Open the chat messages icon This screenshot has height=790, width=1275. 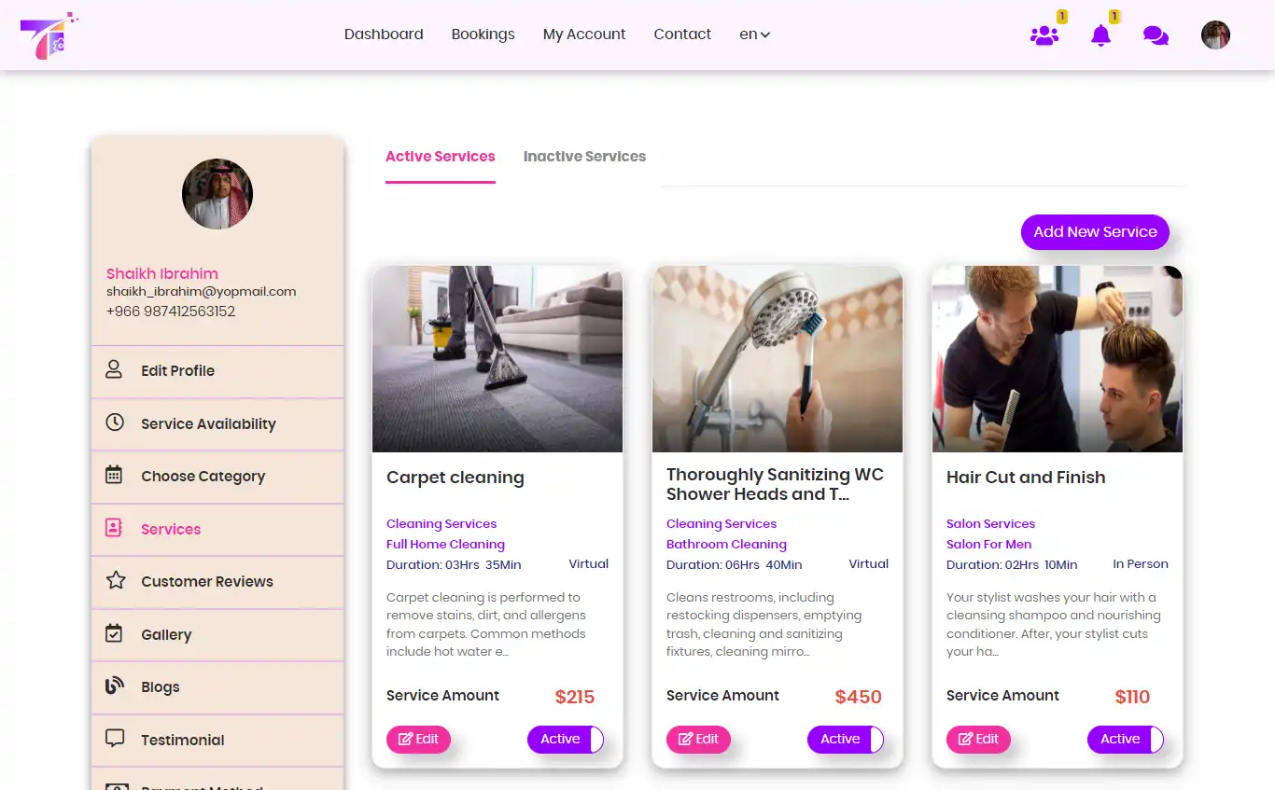coord(1156,35)
